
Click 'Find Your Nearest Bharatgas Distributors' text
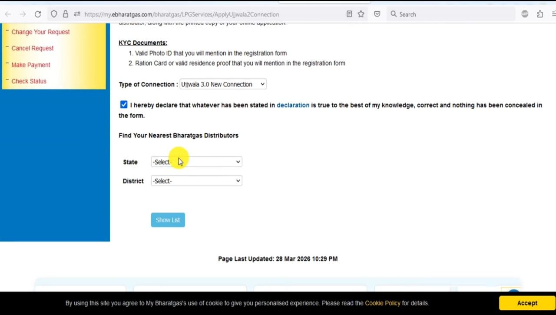point(179,136)
